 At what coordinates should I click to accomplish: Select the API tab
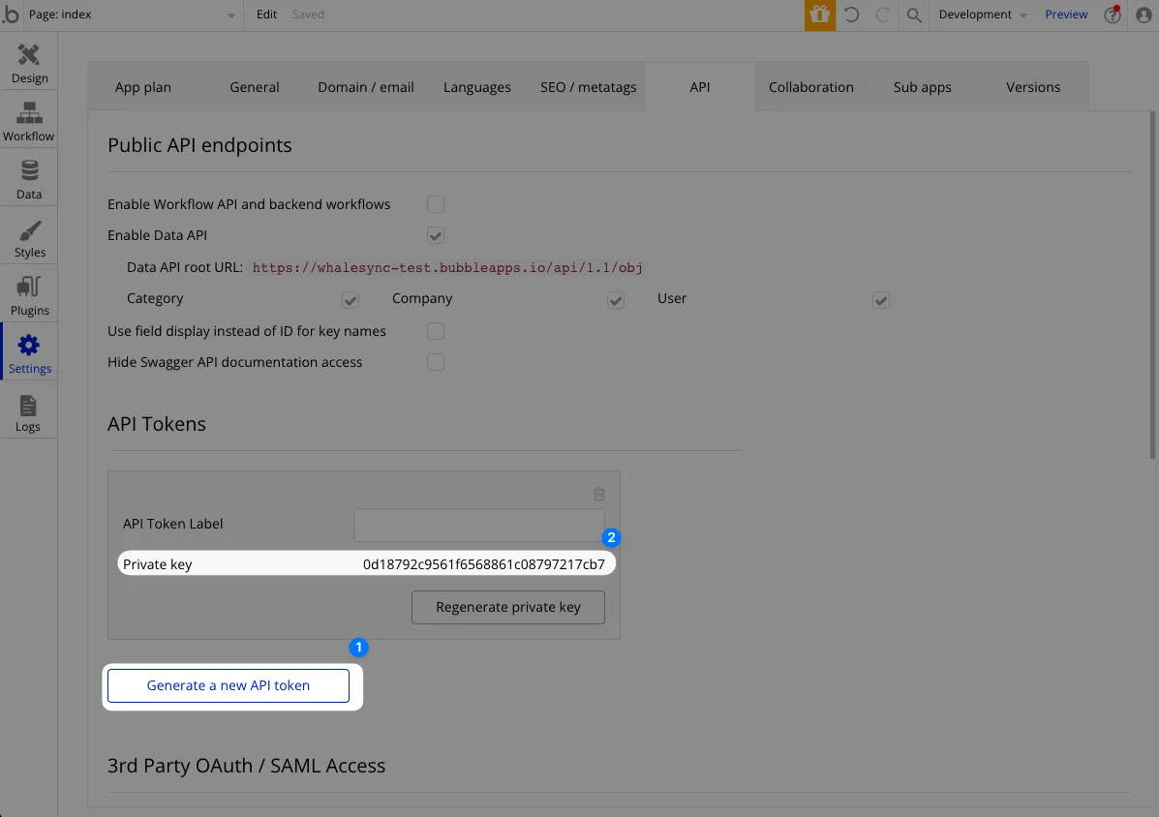700,87
